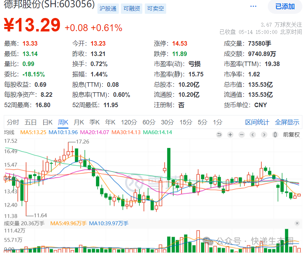Click the MA60:14.14 moving average label
This screenshot has height=253, width=303.
pyautogui.click(x=158, y=132)
